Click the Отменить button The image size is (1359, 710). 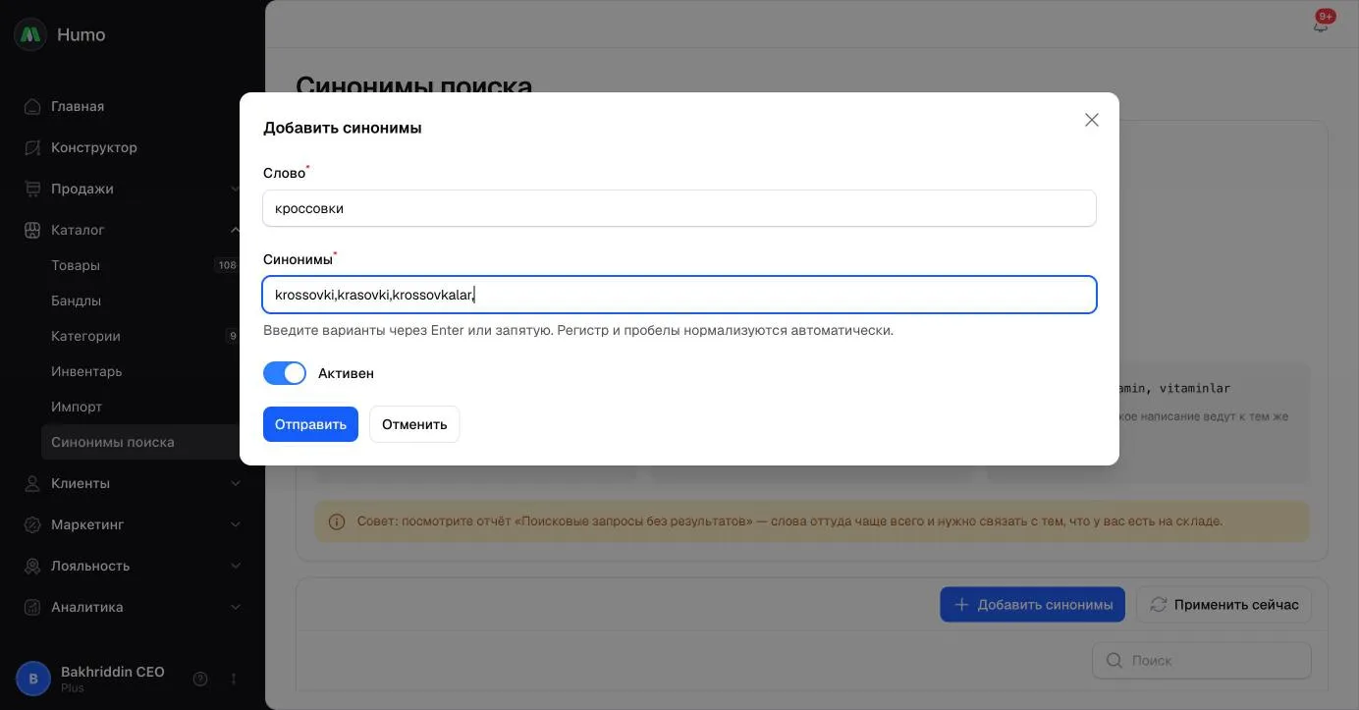tap(414, 424)
